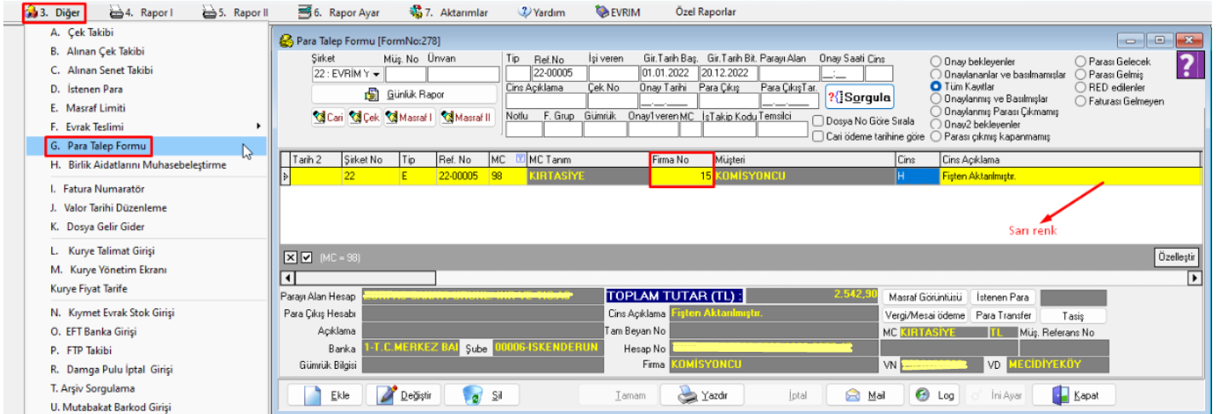The height and width of the screenshot is (414, 1216).
Task: Click the İstenen Para form button
Action: (x=1005, y=297)
